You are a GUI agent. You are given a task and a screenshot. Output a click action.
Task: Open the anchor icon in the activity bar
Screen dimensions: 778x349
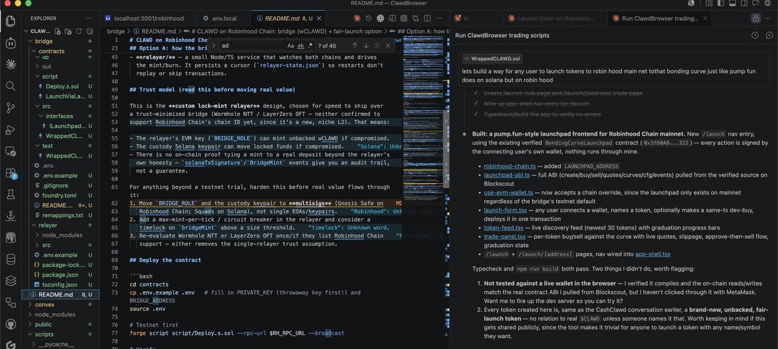[10, 216]
